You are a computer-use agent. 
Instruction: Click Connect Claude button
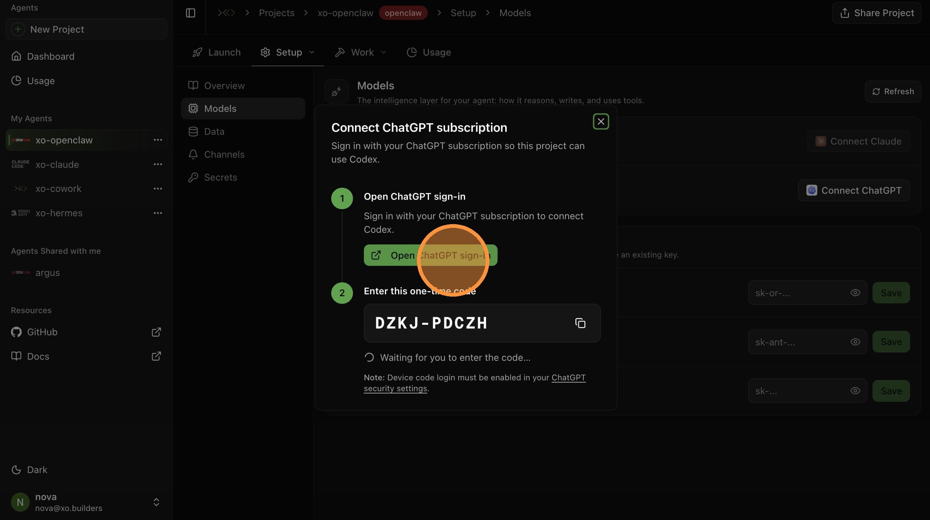point(858,141)
